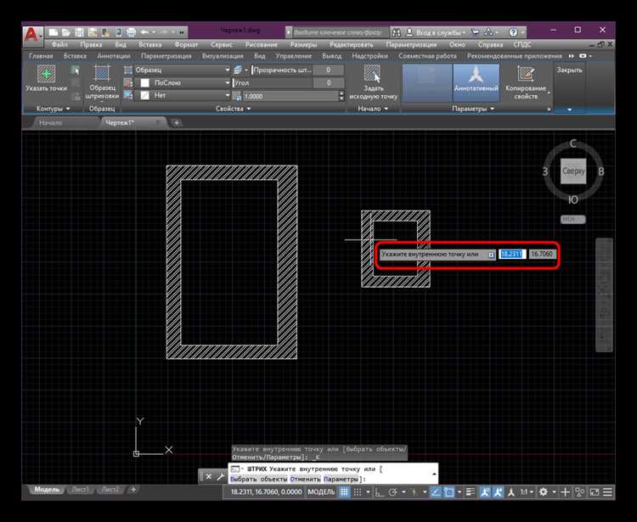Click 'Параметры' command line option

click(341, 479)
